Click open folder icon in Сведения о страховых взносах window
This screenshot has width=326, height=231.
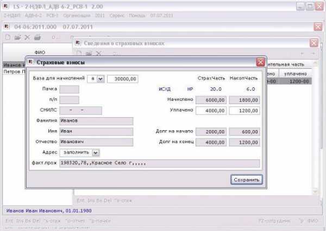[x=89, y=53]
